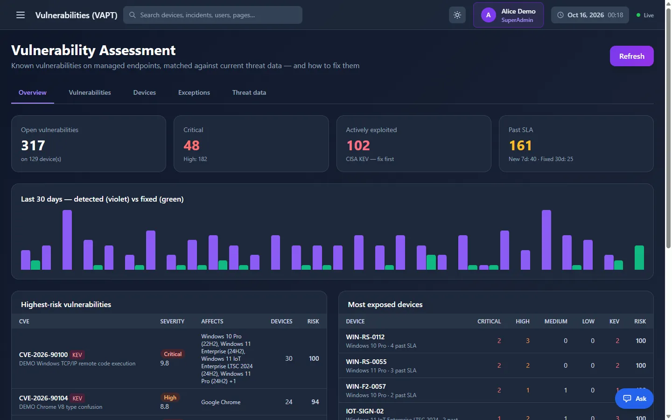Screen dimensions: 672x420
Task: Click the KEV badge next to CVE-2026-90100
Action: click(x=77, y=355)
